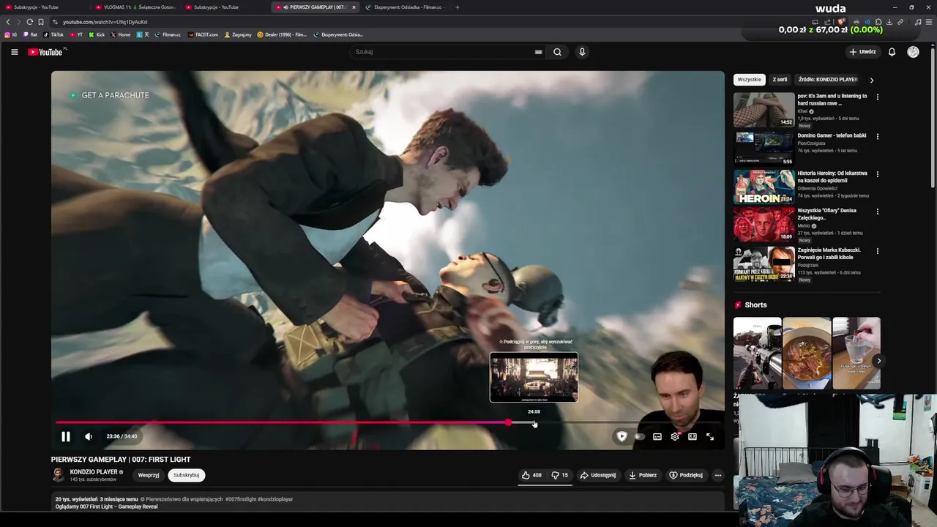
Task: Open the Domino Gamer video thumbnail
Action: click(x=764, y=149)
